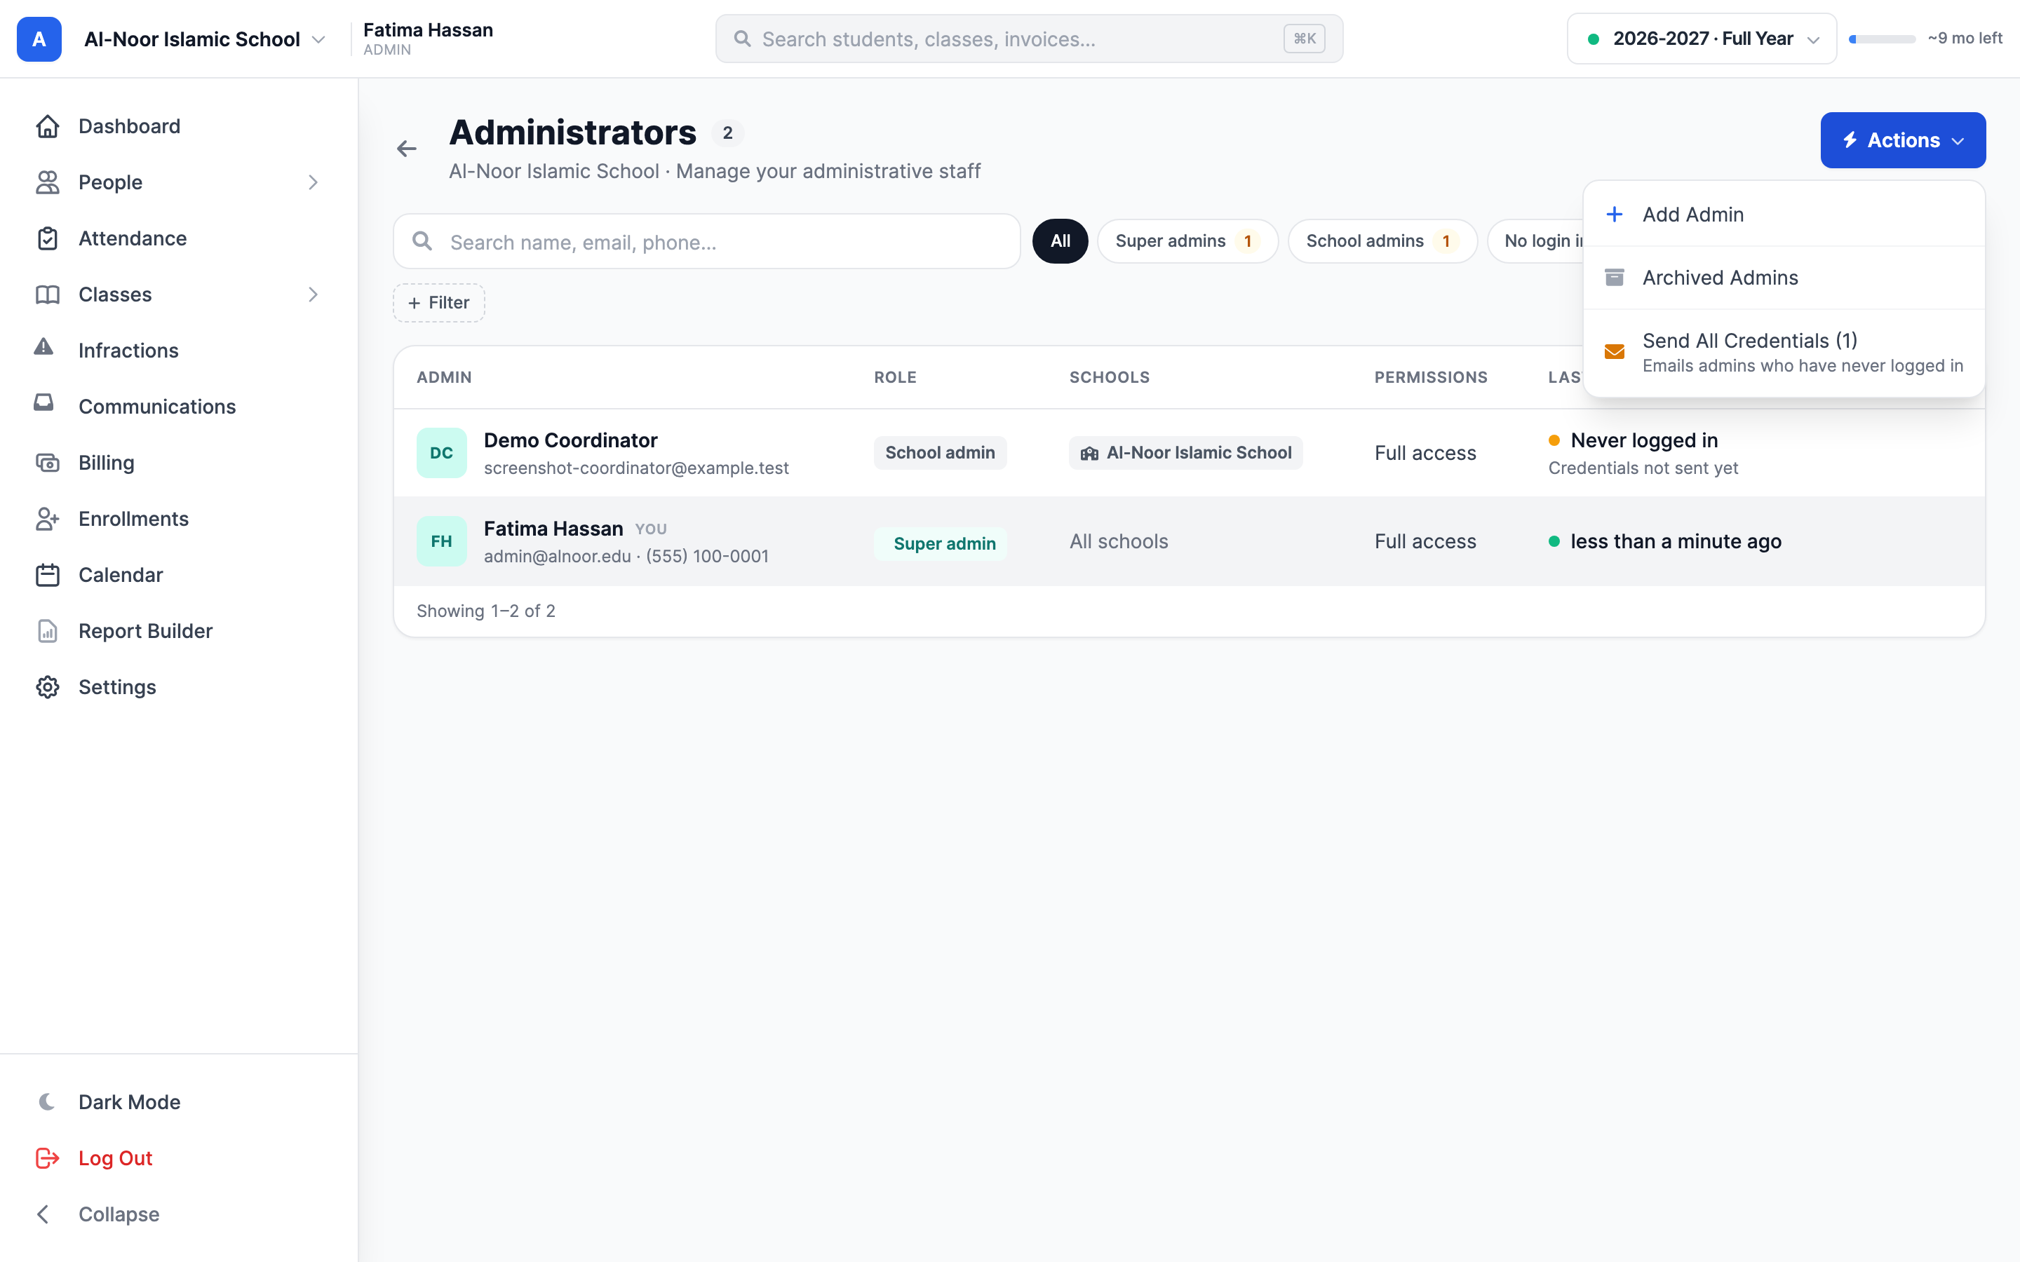
Task: Focus the global search students field
Action: click(1028, 39)
